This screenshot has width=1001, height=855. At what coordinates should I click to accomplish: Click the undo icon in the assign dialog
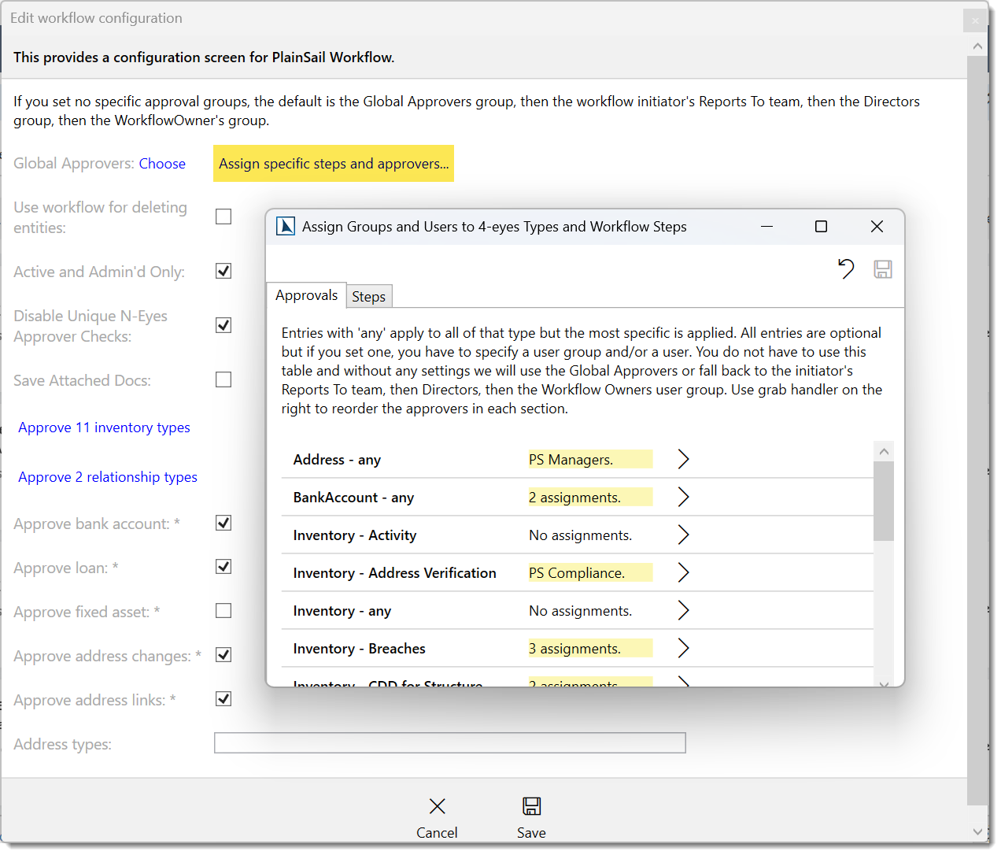click(846, 268)
